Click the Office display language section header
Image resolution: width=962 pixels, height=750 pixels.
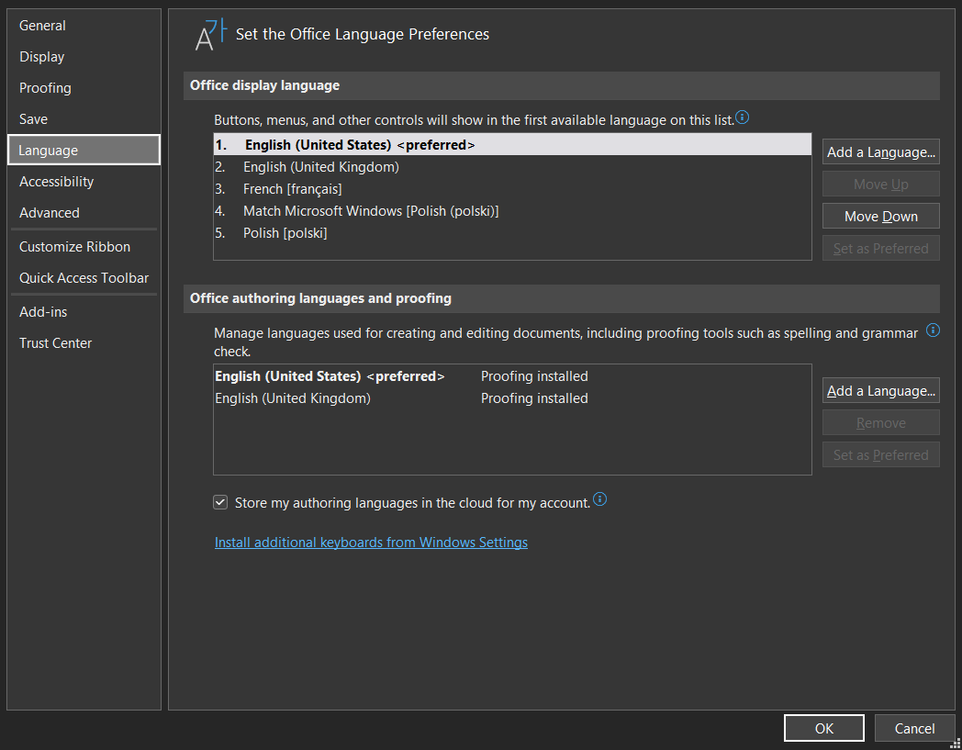tap(562, 85)
